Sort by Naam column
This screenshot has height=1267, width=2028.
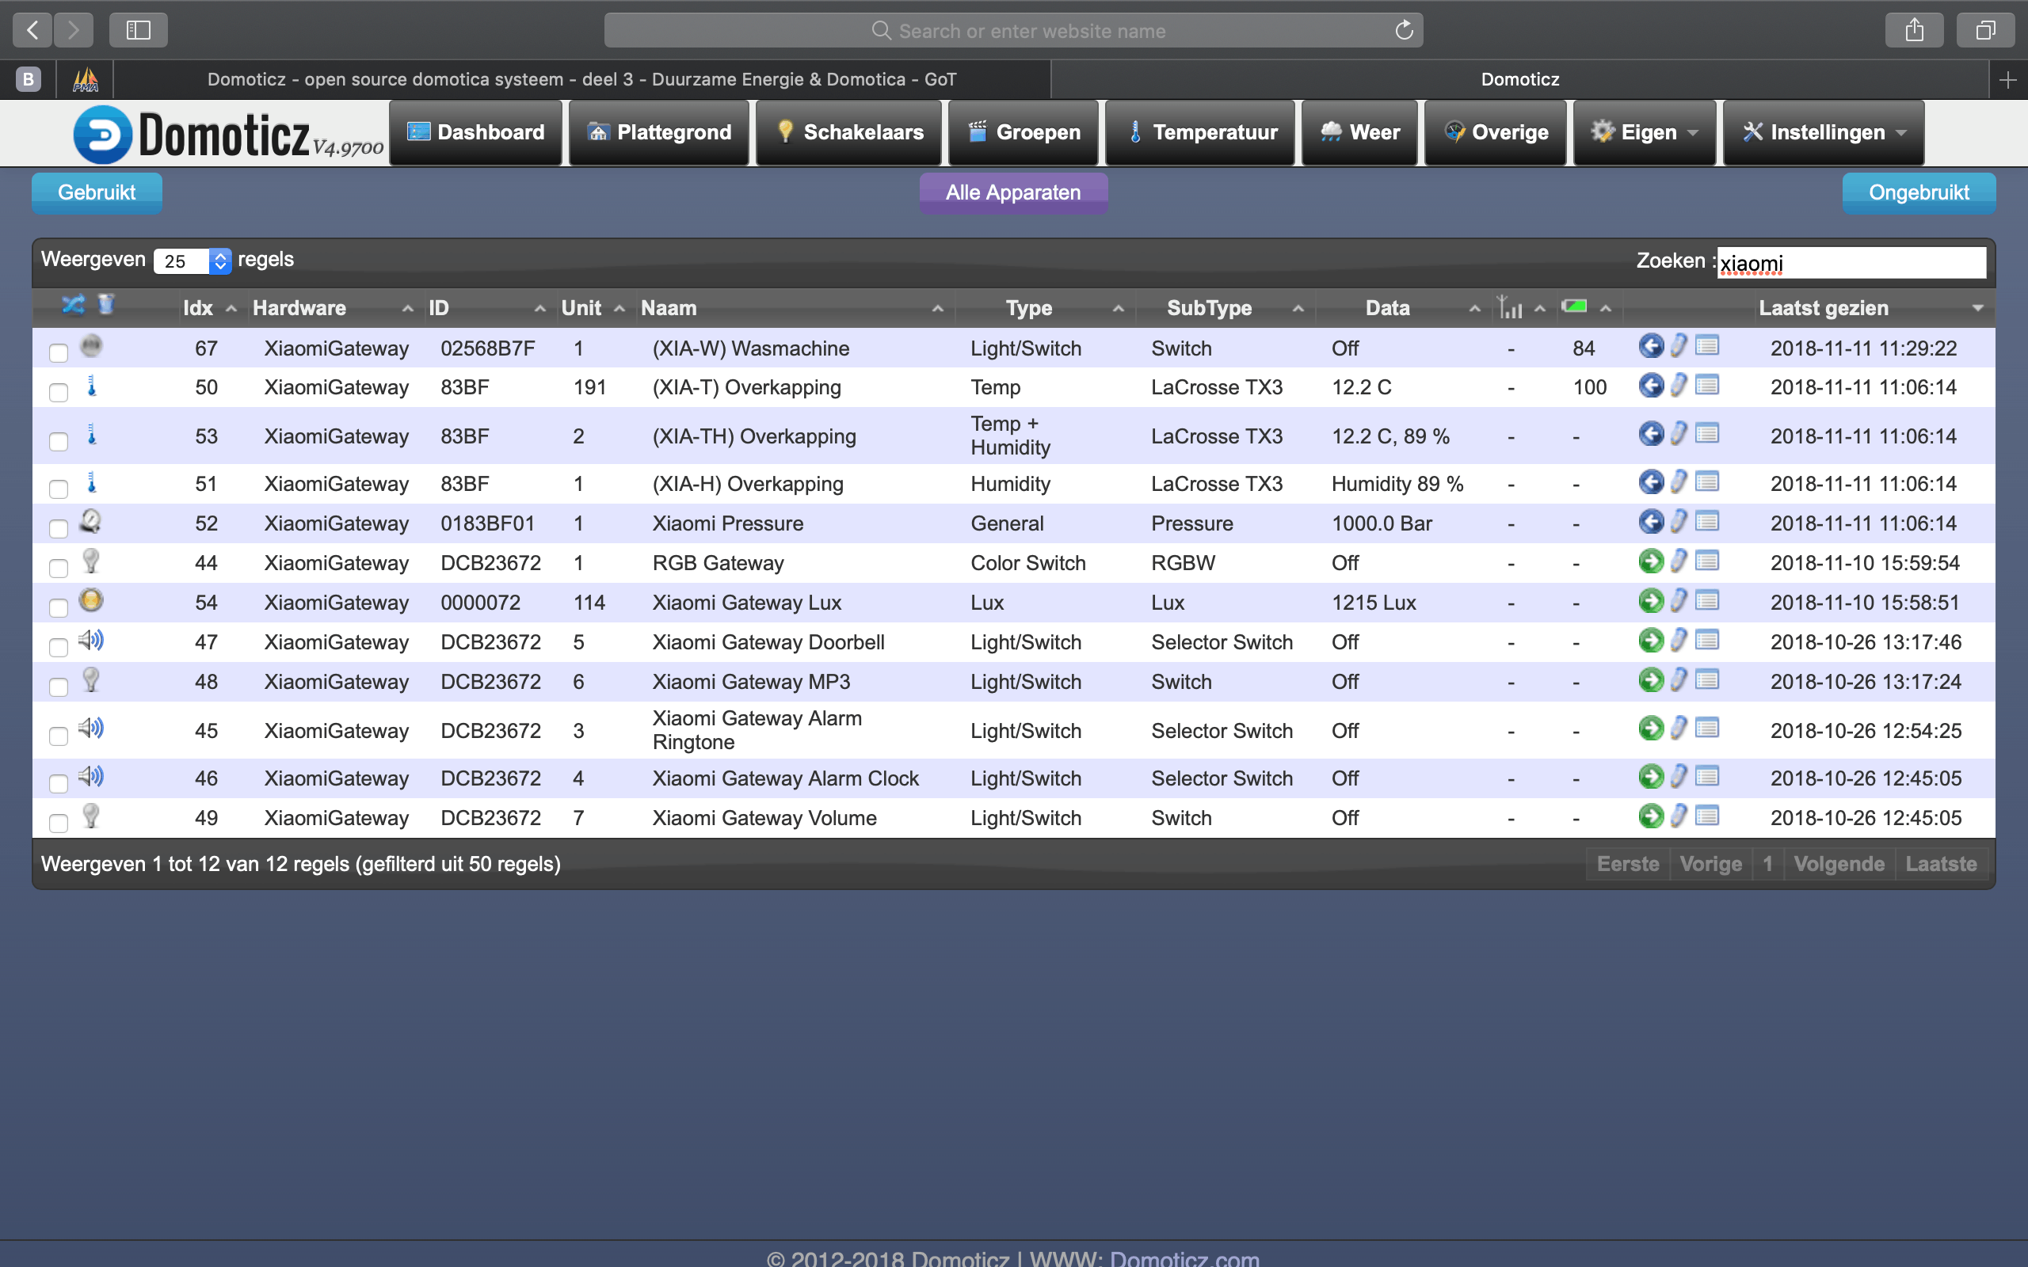792,307
